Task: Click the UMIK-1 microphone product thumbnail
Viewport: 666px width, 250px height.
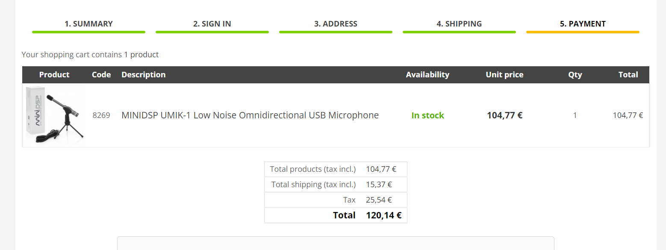Action: [x=54, y=115]
